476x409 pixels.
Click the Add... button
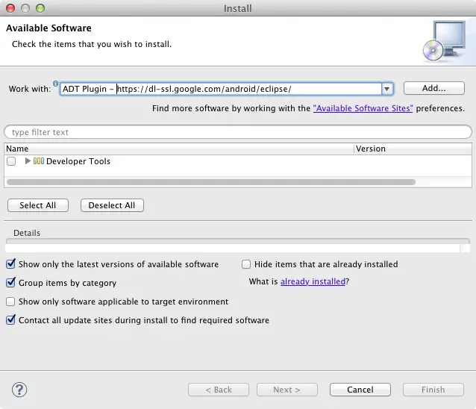pyautogui.click(x=434, y=88)
